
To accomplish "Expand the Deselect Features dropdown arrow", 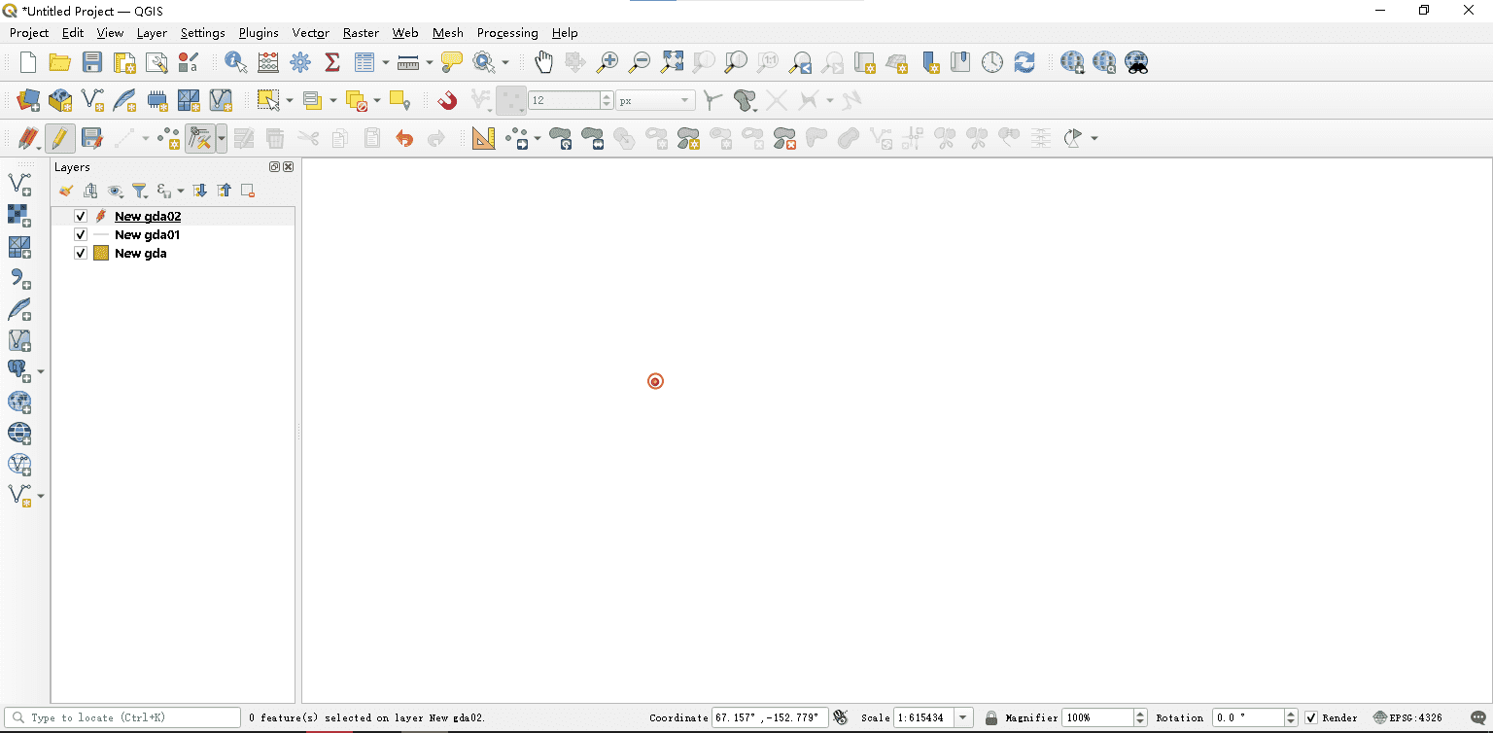I will [377, 100].
